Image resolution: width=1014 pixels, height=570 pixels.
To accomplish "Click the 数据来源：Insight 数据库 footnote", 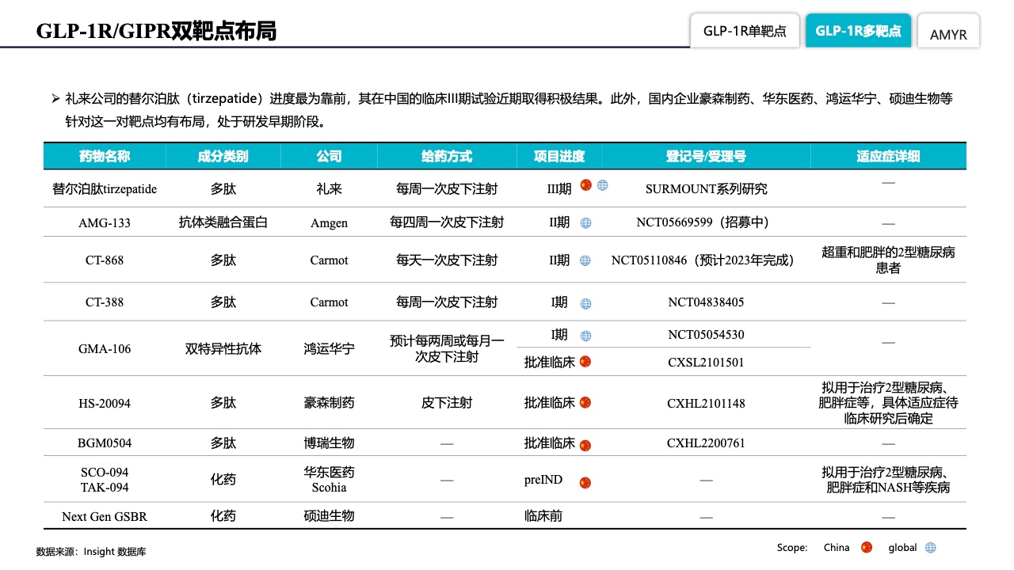I will (91, 552).
